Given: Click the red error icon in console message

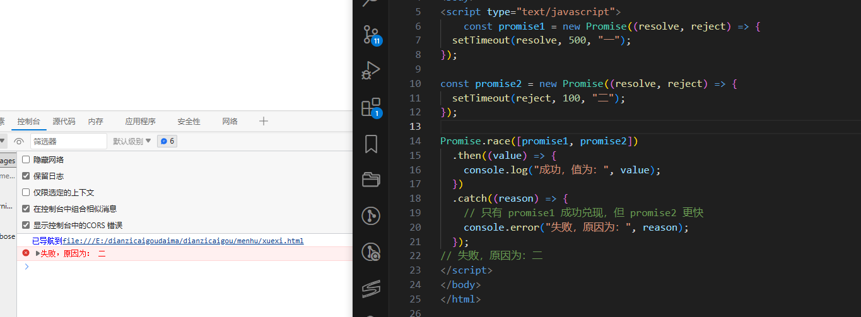Looking at the screenshot, I should click(26, 253).
